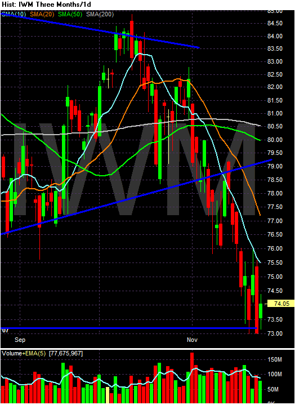Click the 100M volume axis label
Viewport: 295px width, 405px height.
tap(275, 374)
